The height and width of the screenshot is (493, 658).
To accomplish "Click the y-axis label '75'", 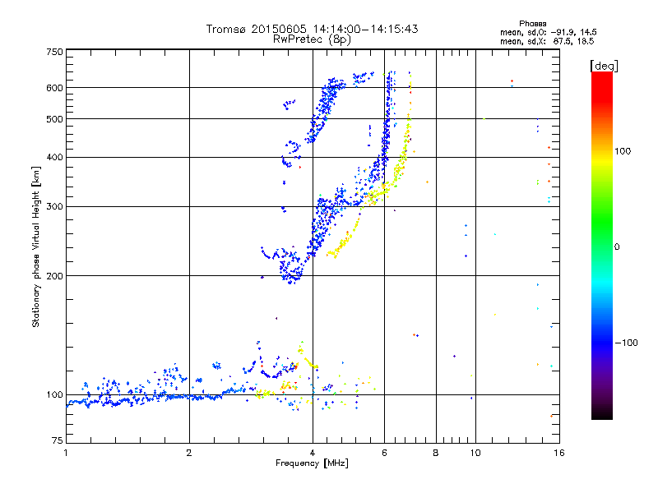I will [x=58, y=440].
